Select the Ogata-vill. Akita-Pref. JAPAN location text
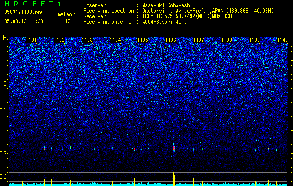The width and height of the screenshot is (293, 186). [x=208, y=11]
